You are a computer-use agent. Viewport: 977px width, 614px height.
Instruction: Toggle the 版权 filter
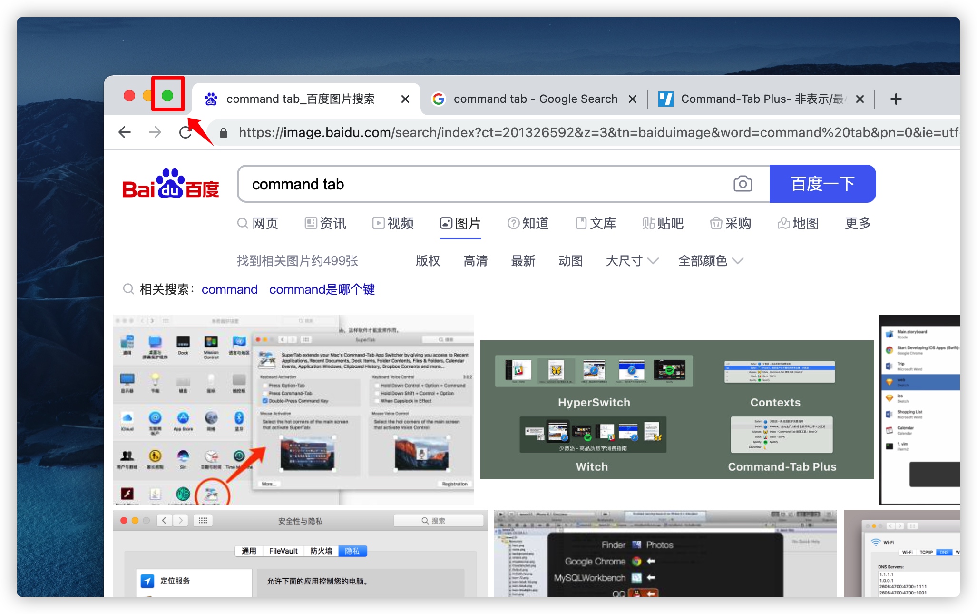click(428, 261)
